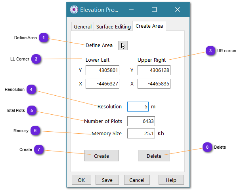Close the Elevation Profile window

[x=178, y=9]
